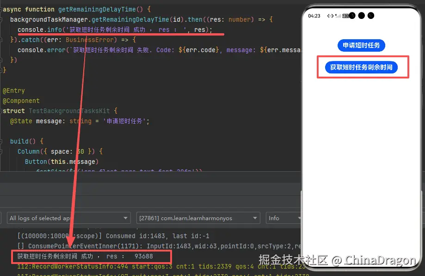Click the battery icon in the phone status bar
Image resolution: width=425 pixels, height=276 pixels.
tap(346, 16)
